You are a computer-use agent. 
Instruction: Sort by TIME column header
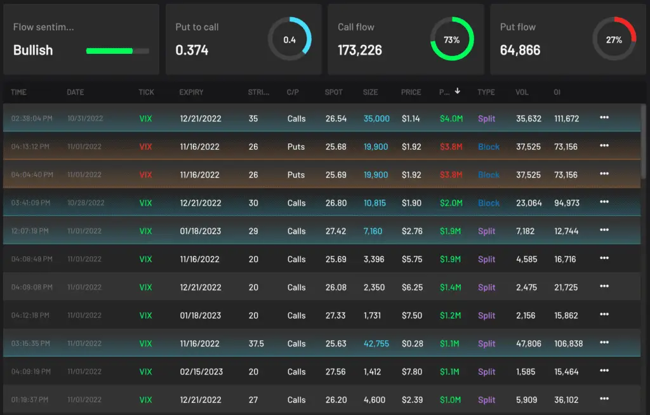pyautogui.click(x=18, y=92)
